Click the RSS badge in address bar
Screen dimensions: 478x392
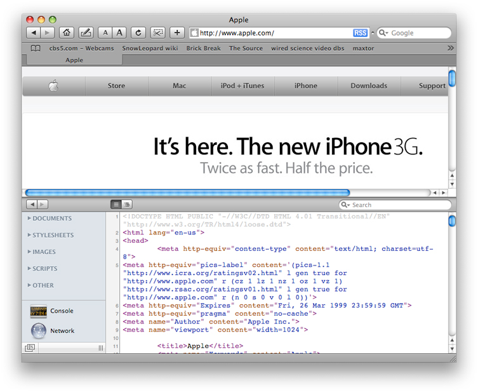(360, 33)
